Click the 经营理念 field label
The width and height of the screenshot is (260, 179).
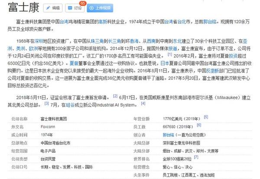click(142, 167)
